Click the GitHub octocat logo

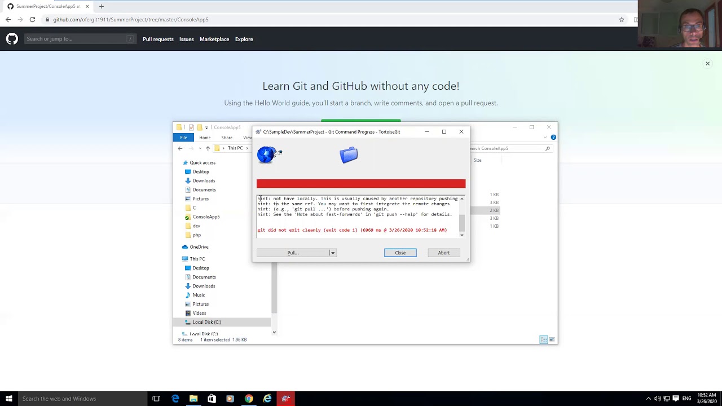pos(12,39)
